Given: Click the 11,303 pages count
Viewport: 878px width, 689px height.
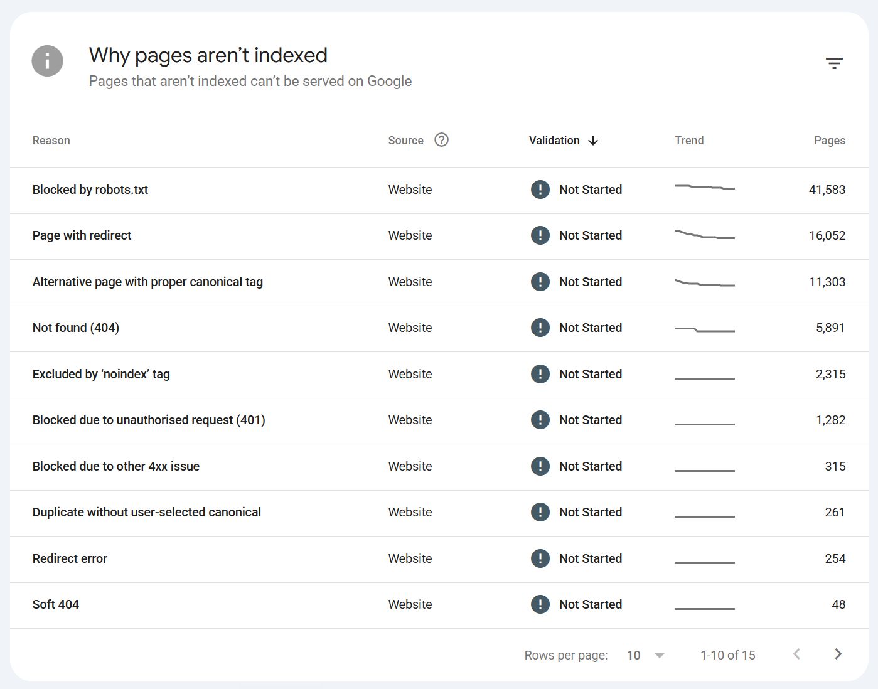Looking at the screenshot, I should (827, 282).
